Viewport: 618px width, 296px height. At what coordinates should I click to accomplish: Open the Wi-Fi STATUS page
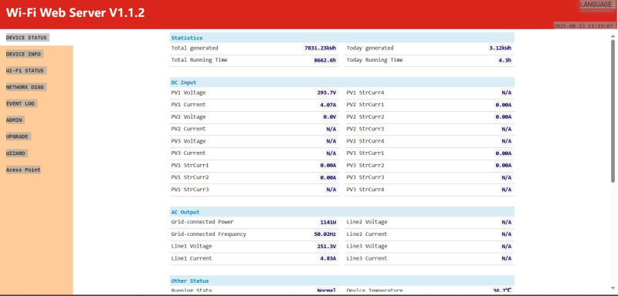(x=25, y=71)
